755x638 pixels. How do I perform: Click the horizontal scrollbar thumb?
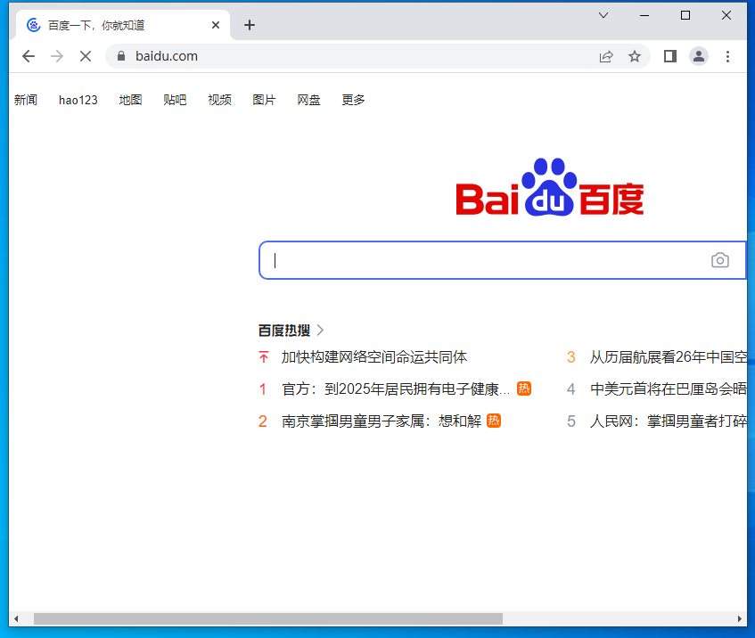click(x=268, y=618)
